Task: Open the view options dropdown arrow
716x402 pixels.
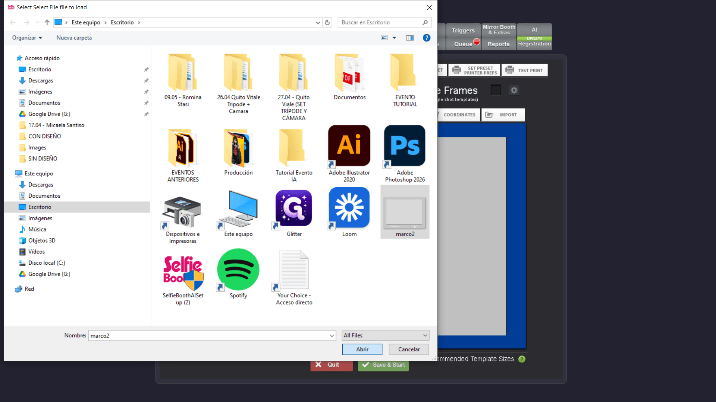Action: (x=394, y=38)
